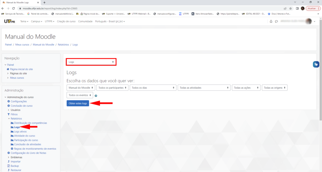322x172 pixels.
Task: Open the messages chat bubble icon
Action: tap(276, 21)
